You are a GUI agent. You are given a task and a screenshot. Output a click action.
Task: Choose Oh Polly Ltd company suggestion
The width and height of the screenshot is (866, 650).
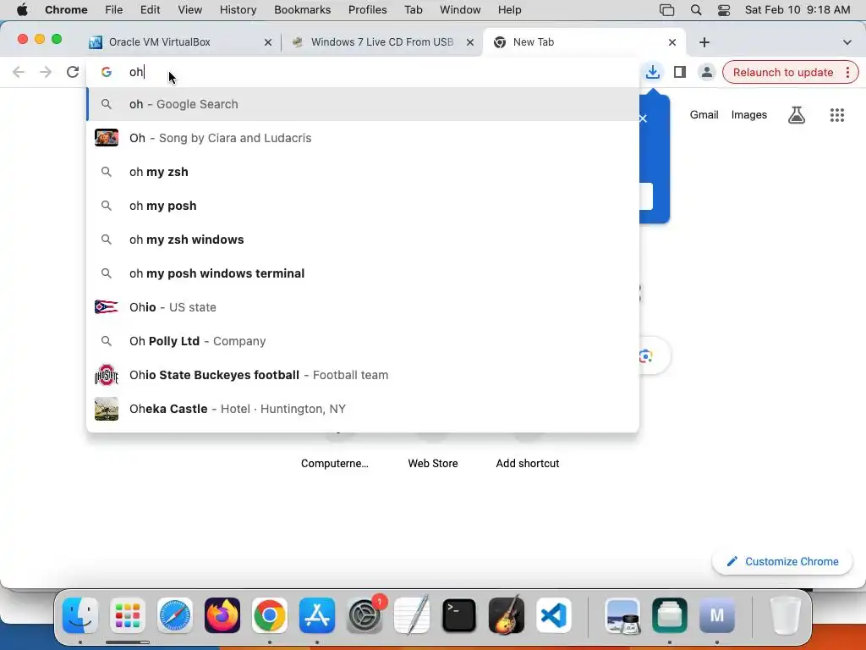(363, 341)
